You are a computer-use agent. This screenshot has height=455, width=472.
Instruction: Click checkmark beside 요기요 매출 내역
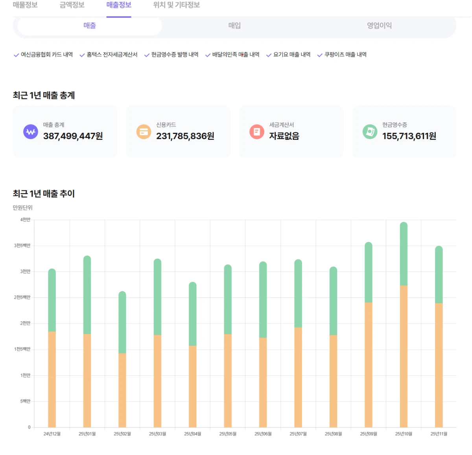(269, 55)
